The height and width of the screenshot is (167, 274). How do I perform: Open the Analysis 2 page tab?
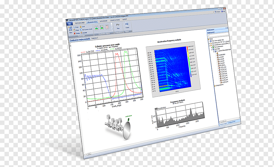click(x=95, y=38)
